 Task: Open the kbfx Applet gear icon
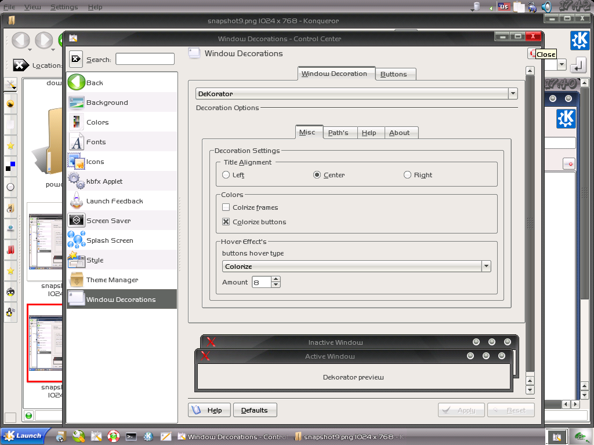(76, 181)
